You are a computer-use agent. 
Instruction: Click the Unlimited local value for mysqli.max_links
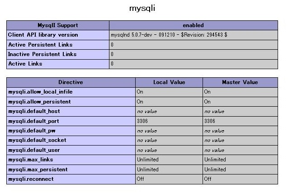click(x=148, y=160)
